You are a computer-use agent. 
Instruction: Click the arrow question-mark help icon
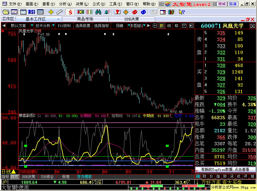click(182, 12)
